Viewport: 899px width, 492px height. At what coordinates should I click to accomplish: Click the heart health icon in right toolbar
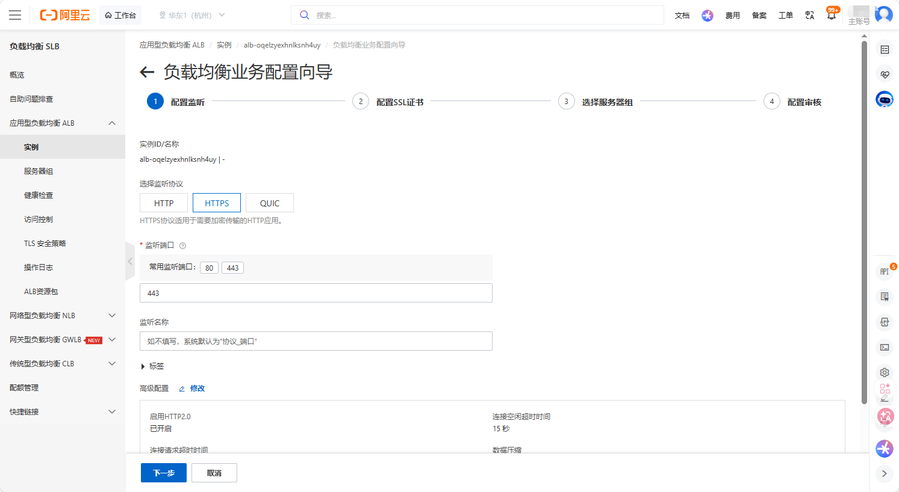[885, 75]
